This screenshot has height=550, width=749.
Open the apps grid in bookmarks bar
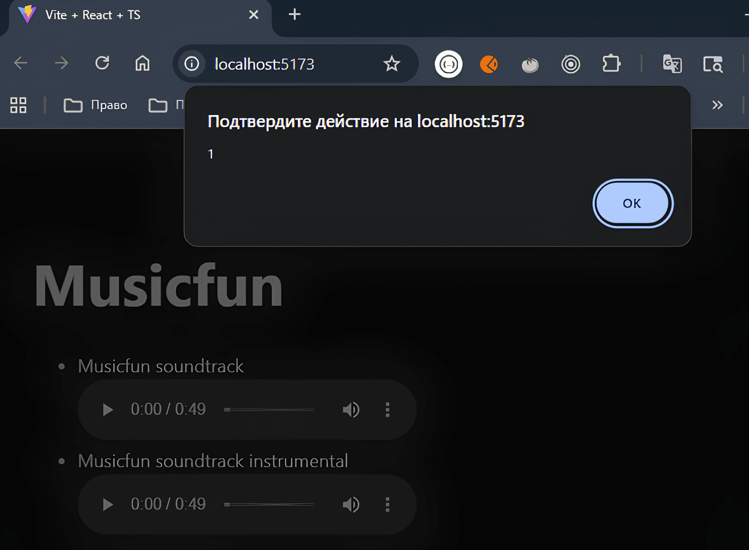(x=18, y=105)
